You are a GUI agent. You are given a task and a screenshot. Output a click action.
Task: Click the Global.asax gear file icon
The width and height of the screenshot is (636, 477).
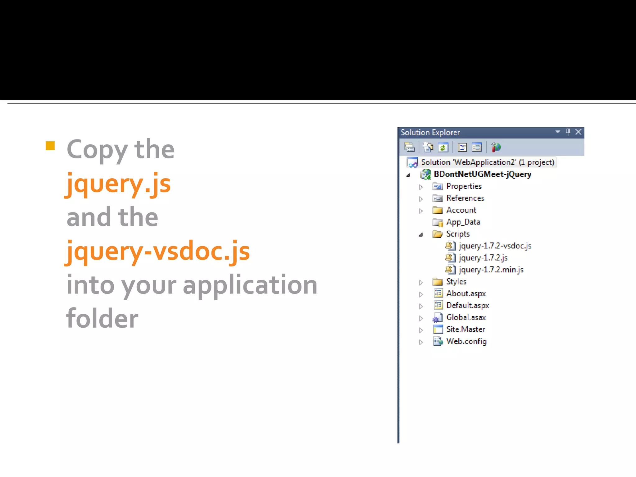tap(438, 318)
